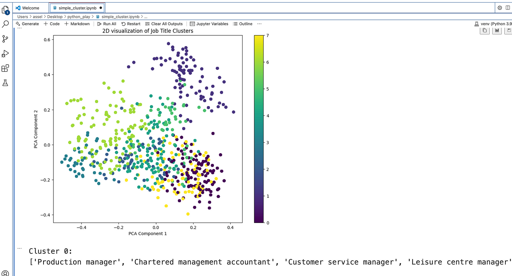Open the plot in the plot viewer

pyautogui.click(x=497, y=31)
